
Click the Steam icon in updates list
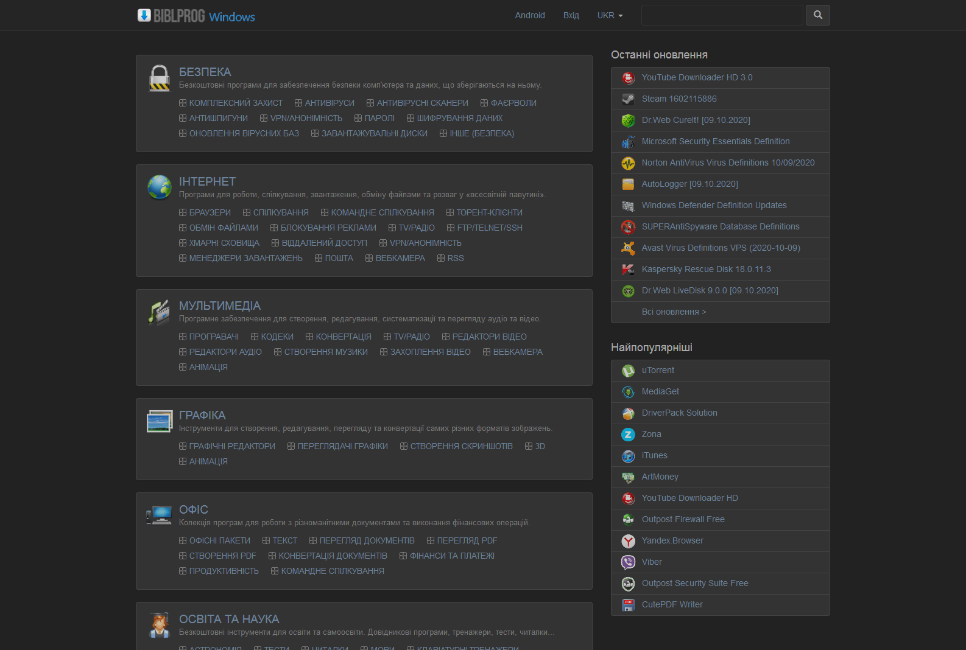[628, 99]
